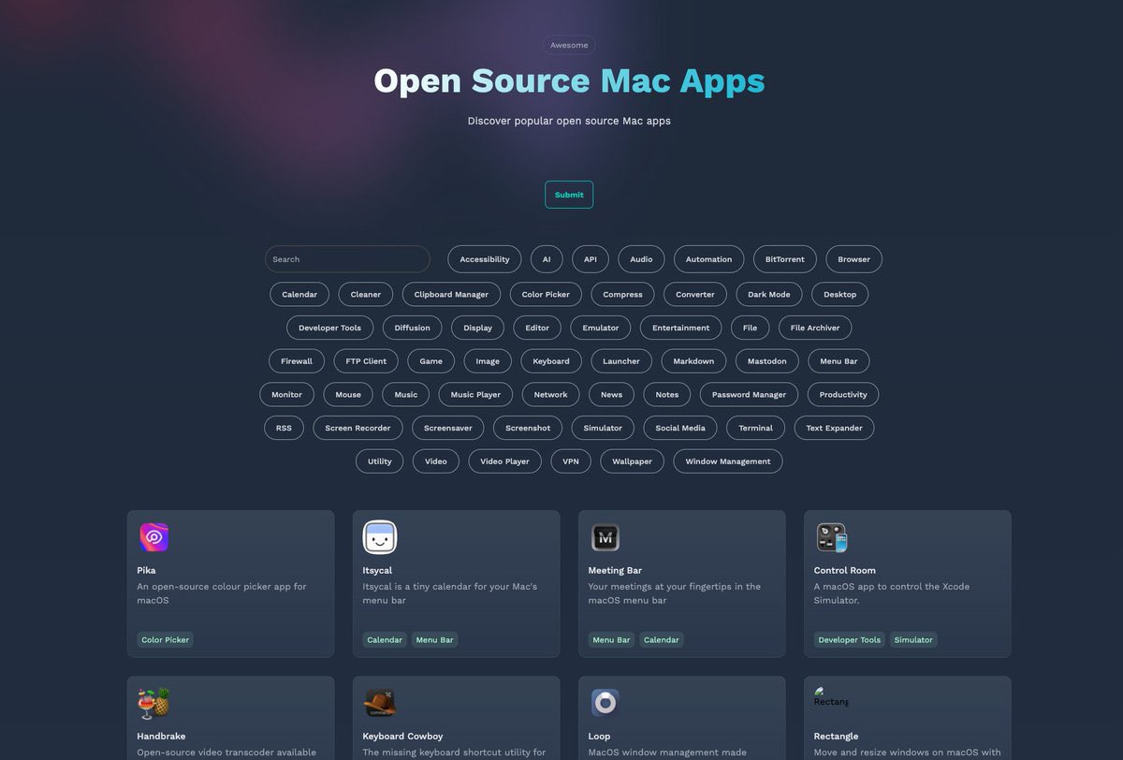Select the Display category
Screen dimensions: 1123x760
(478, 328)
